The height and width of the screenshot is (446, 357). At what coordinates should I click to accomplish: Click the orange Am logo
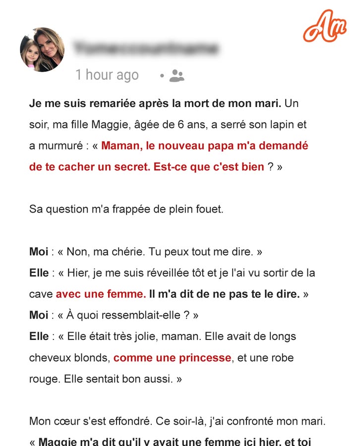(x=325, y=26)
